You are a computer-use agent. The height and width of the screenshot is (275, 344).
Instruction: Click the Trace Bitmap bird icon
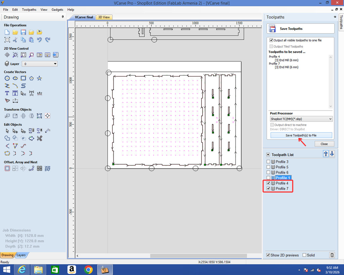point(7,101)
